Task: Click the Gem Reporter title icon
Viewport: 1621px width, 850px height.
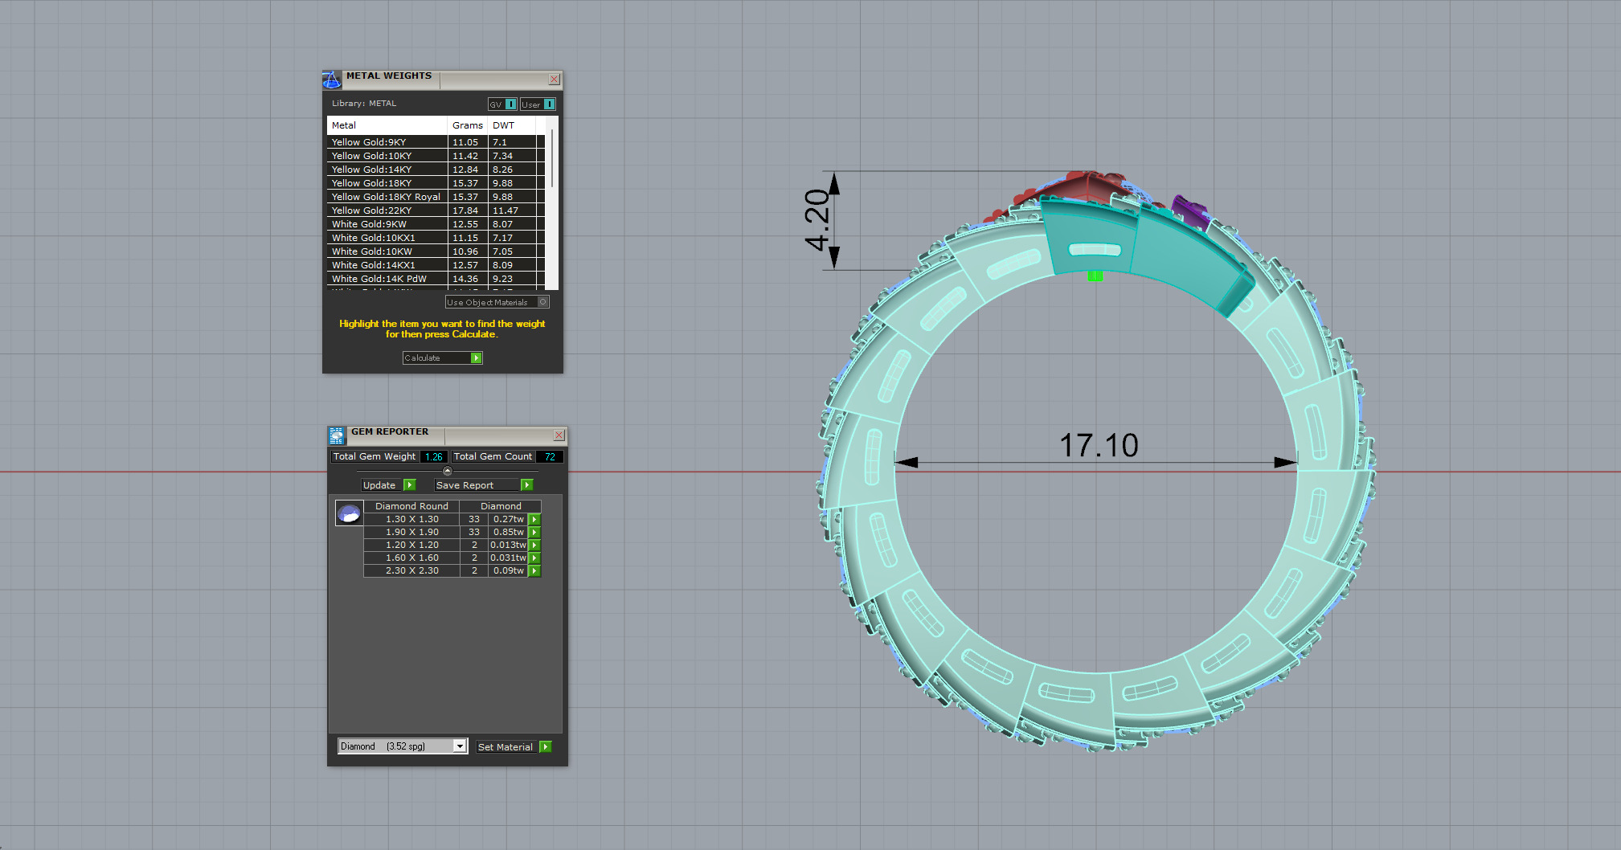Action: pos(337,435)
